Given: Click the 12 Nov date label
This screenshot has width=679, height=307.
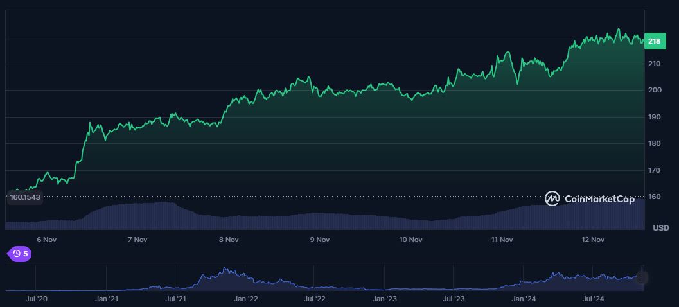Looking at the screenshot, I should [593, 240].
